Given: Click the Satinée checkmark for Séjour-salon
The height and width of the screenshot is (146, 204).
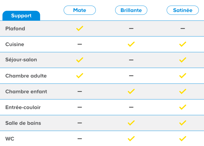Looking at the screenshot, I should click(x=183, y=60).
